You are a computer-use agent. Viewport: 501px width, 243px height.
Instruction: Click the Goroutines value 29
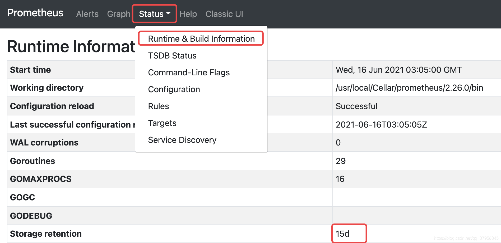(x=341, y=161)
